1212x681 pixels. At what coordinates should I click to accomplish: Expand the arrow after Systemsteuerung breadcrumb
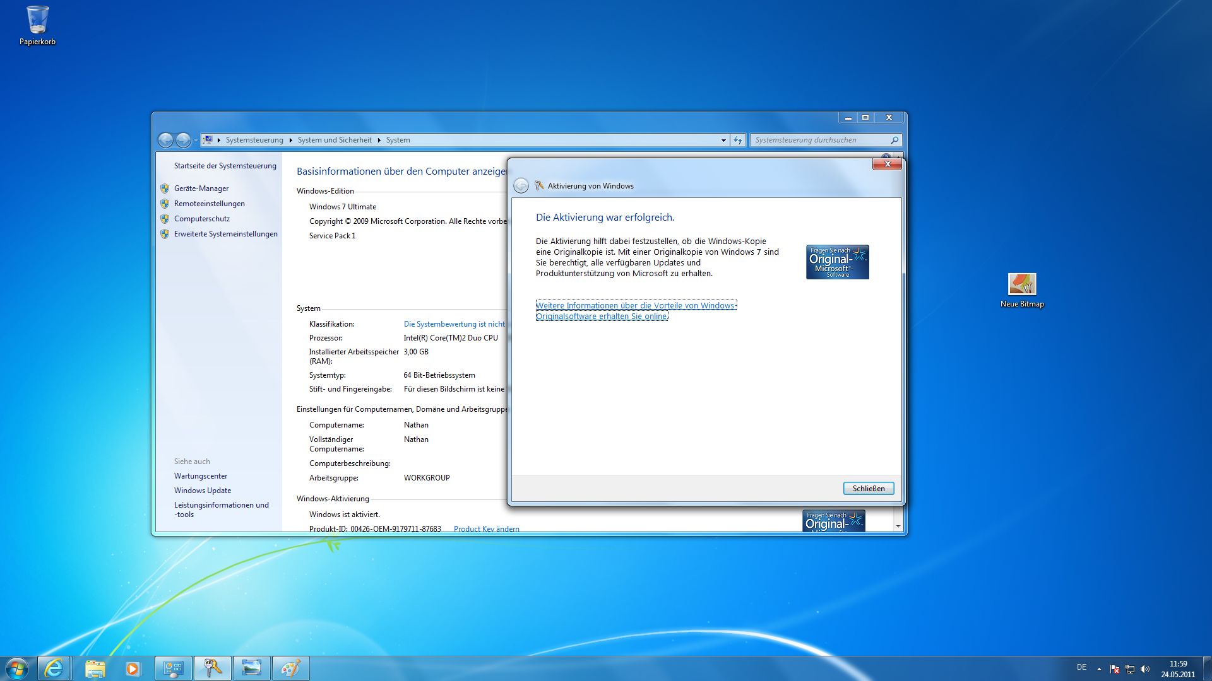pos(291,140)
